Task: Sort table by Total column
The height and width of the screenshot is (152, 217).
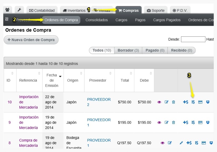Action: point(124,80)
